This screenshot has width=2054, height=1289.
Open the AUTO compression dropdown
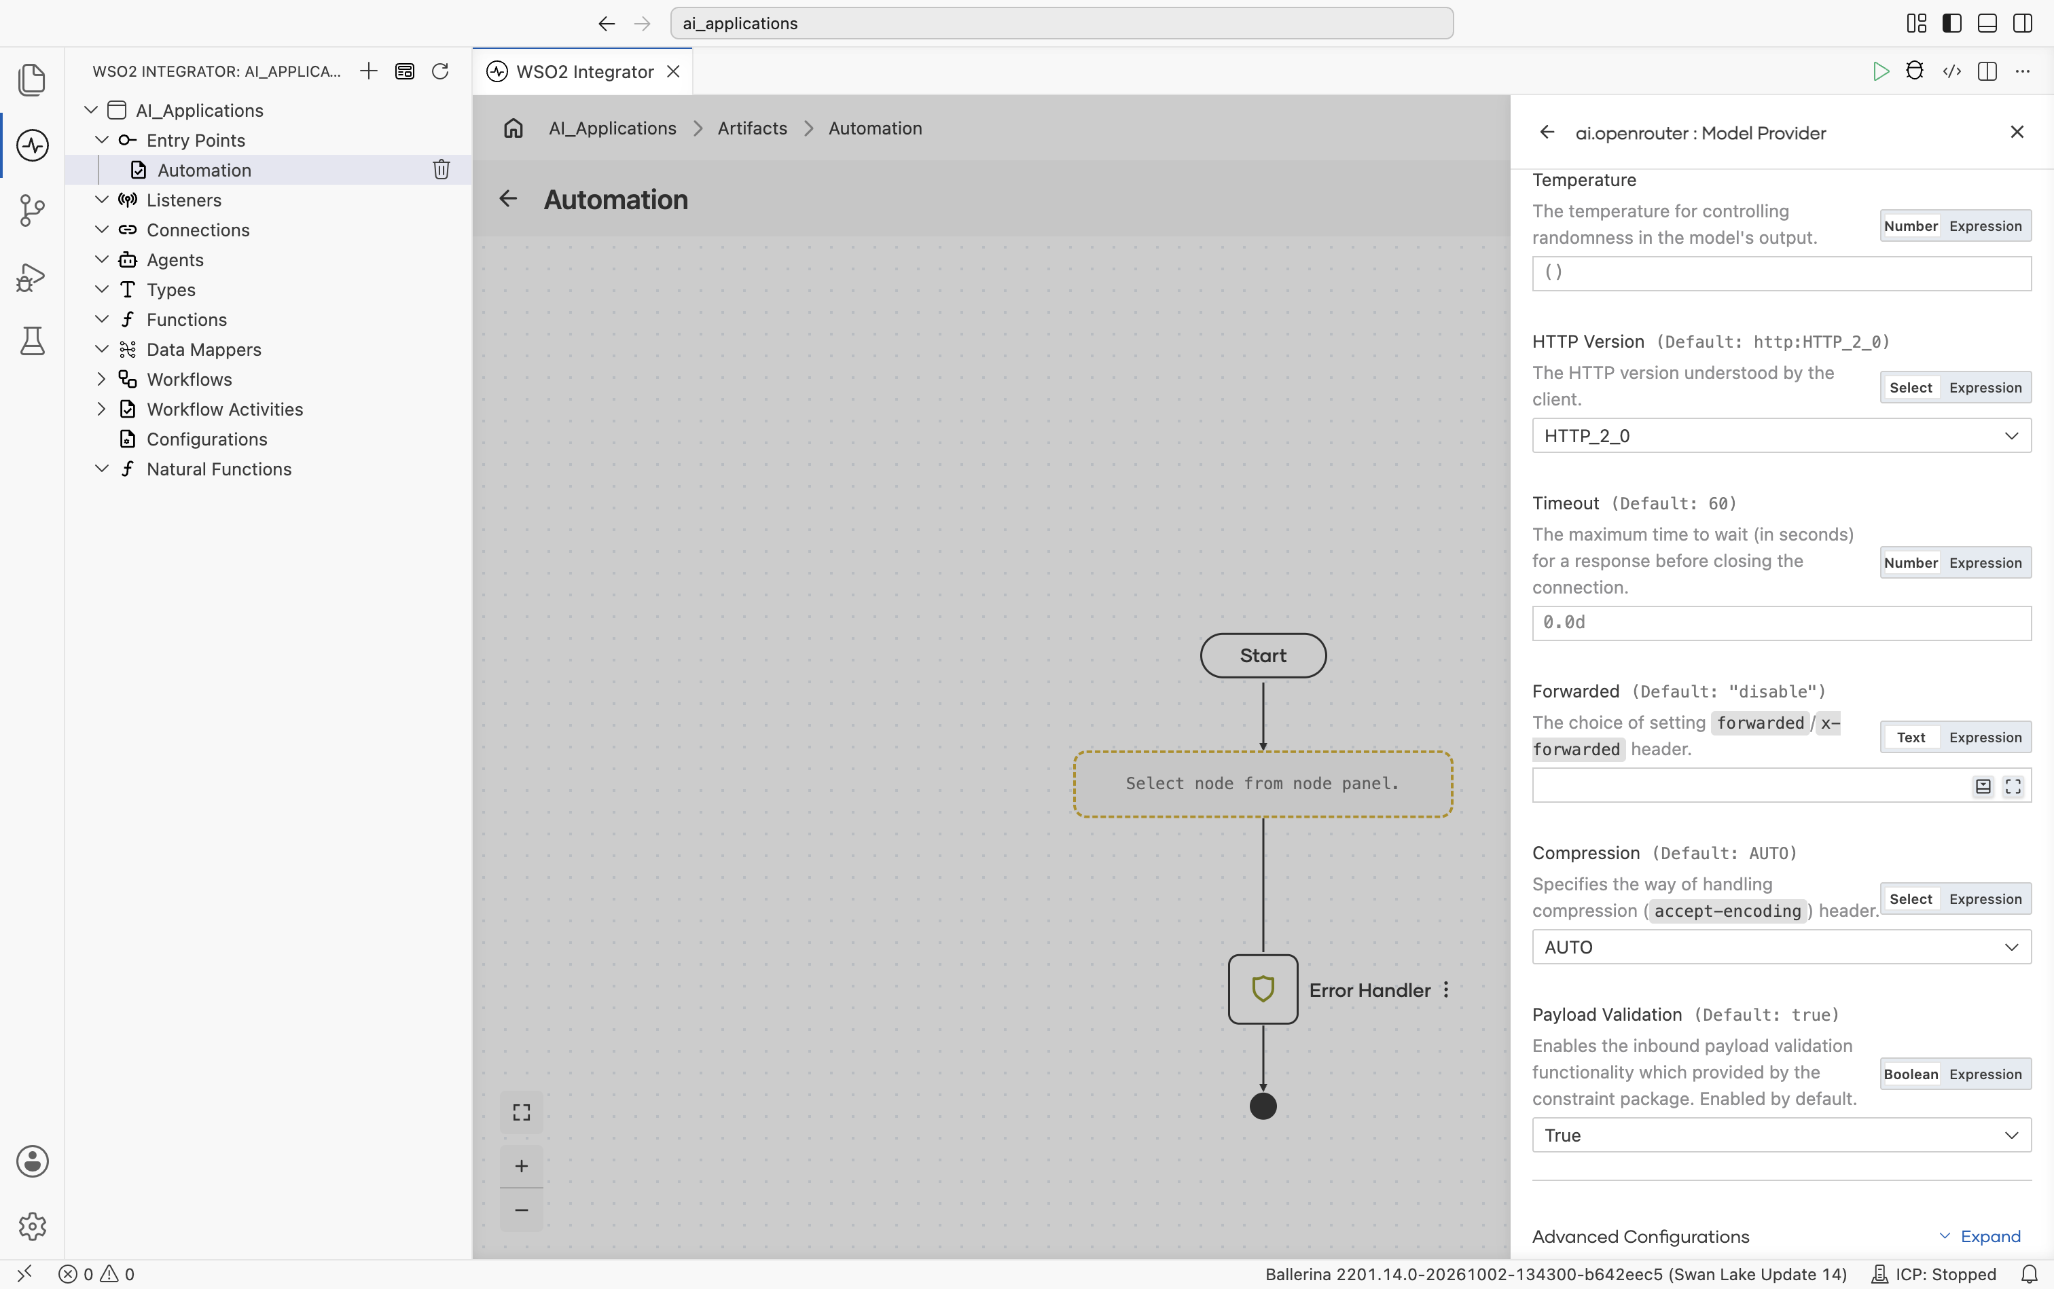[1781, 947]
